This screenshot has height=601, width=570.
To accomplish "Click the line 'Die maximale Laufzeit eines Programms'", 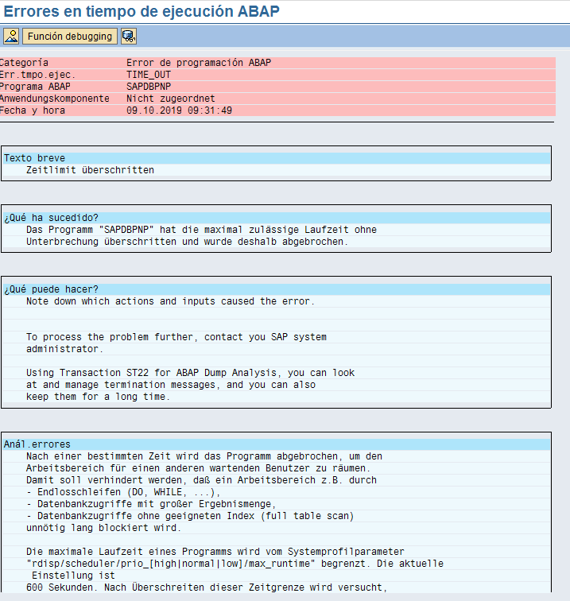I will tap(215, 551).
